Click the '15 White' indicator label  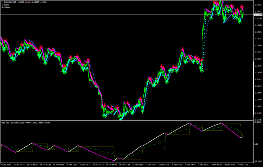(x=5, y=5)
